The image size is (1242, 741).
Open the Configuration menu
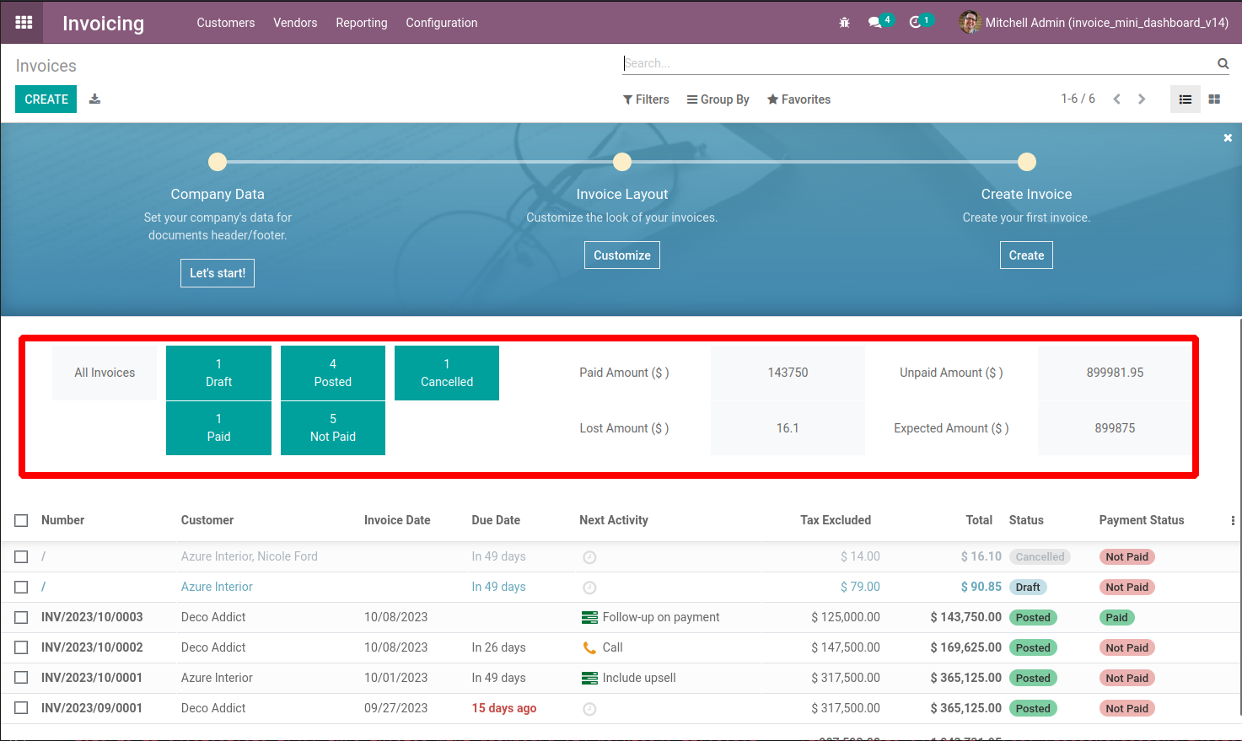point(442,23)
